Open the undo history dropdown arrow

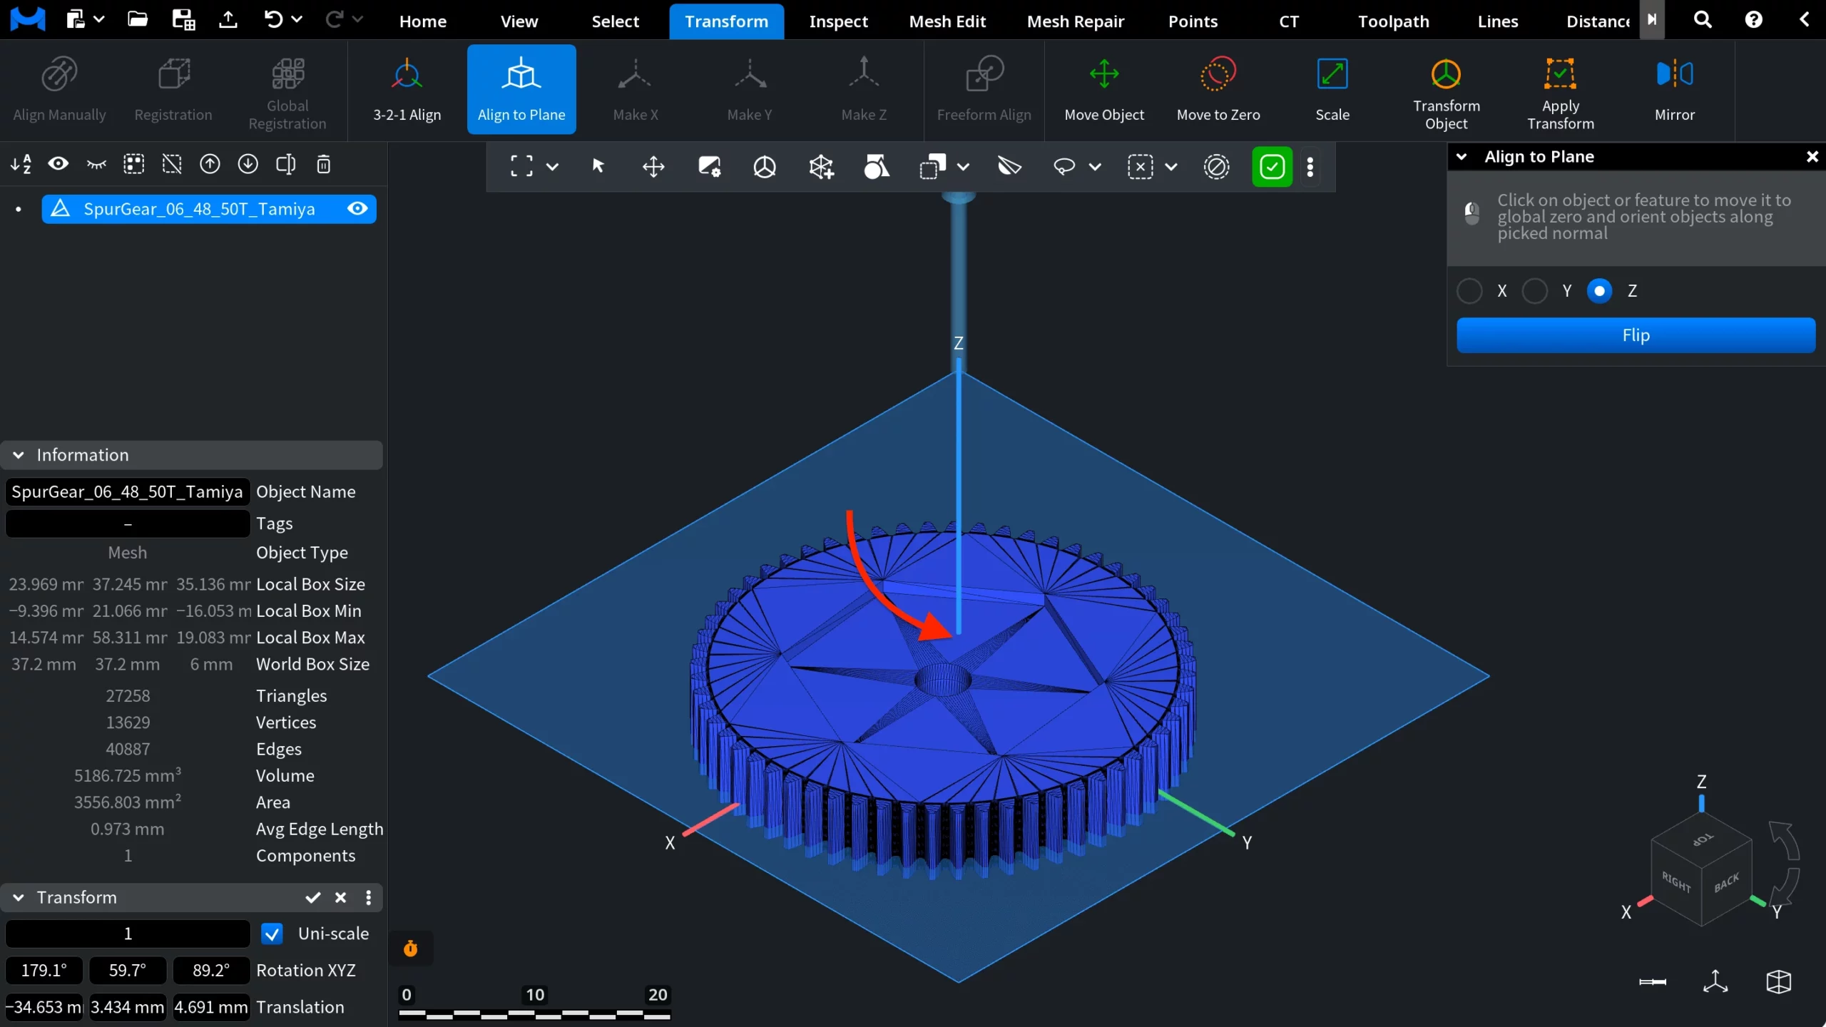(x=297, y=20)
